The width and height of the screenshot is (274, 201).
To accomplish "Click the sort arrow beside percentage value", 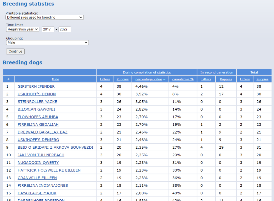I will tap(164, 80).
